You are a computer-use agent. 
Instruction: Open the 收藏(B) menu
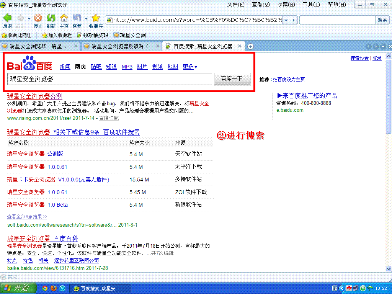tap(286, 5)
